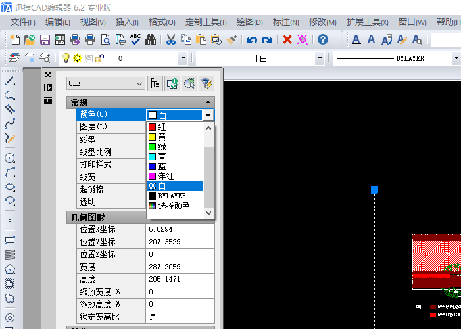Viewport: 461px width, 329px height.
Task: Click the New file icon
Action: click(x=14, y=39)
